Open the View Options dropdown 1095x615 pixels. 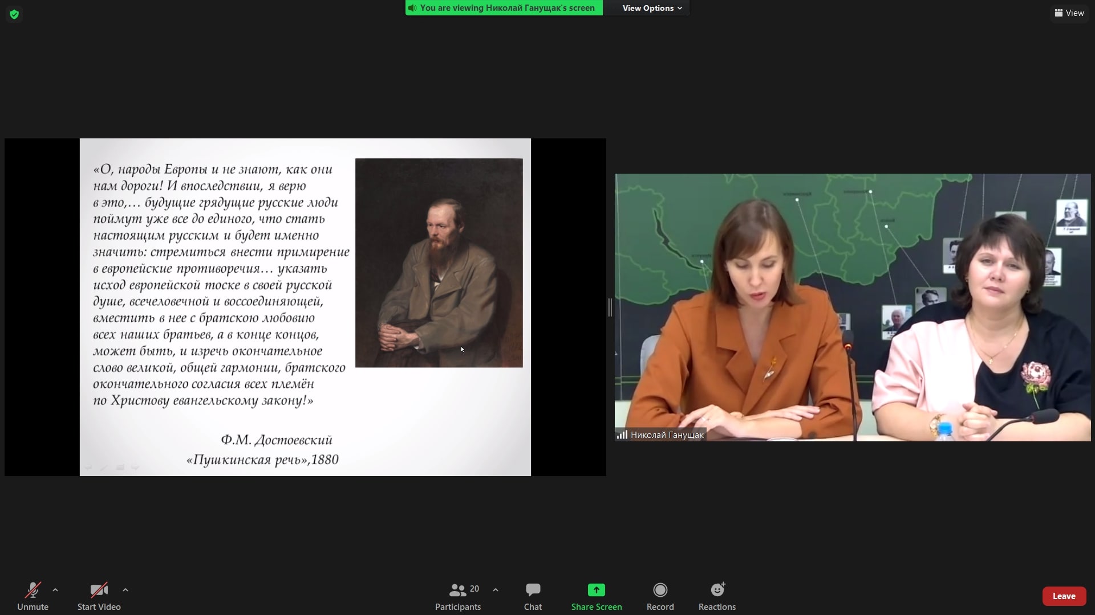[652, 8]
